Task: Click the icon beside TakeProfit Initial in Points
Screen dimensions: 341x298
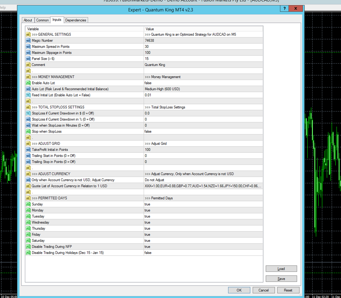Action: (28, 150)
